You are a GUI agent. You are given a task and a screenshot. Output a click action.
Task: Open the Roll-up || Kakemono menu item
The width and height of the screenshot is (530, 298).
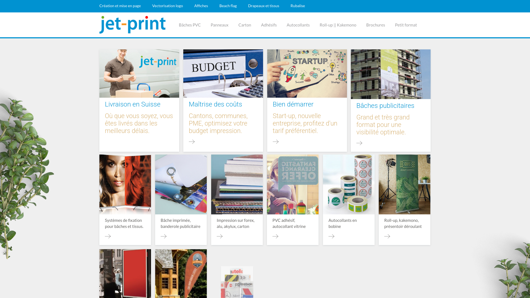pyautogui.click(x=338, y=25)
